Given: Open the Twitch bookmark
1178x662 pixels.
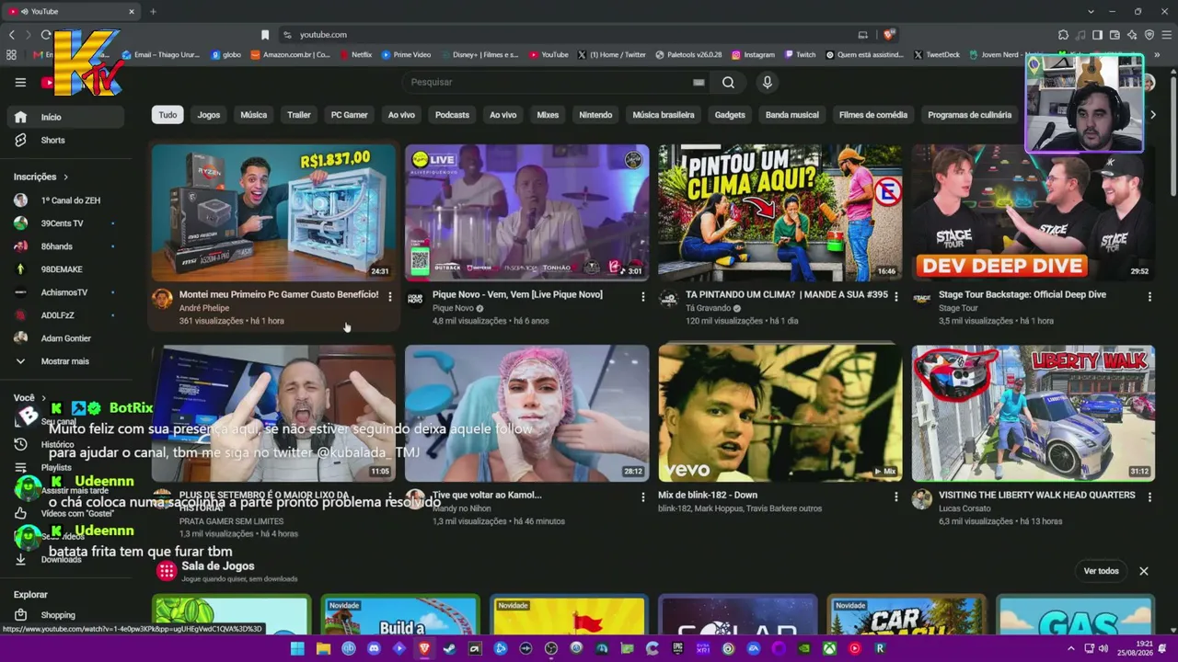Looking at the screenshot, I should [800, 55].
